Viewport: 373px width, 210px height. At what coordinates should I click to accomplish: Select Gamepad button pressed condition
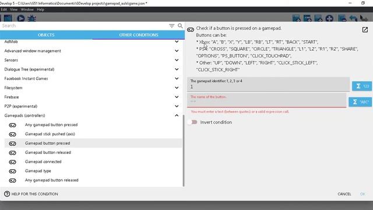pyautogui.click(x=93, y=143)
